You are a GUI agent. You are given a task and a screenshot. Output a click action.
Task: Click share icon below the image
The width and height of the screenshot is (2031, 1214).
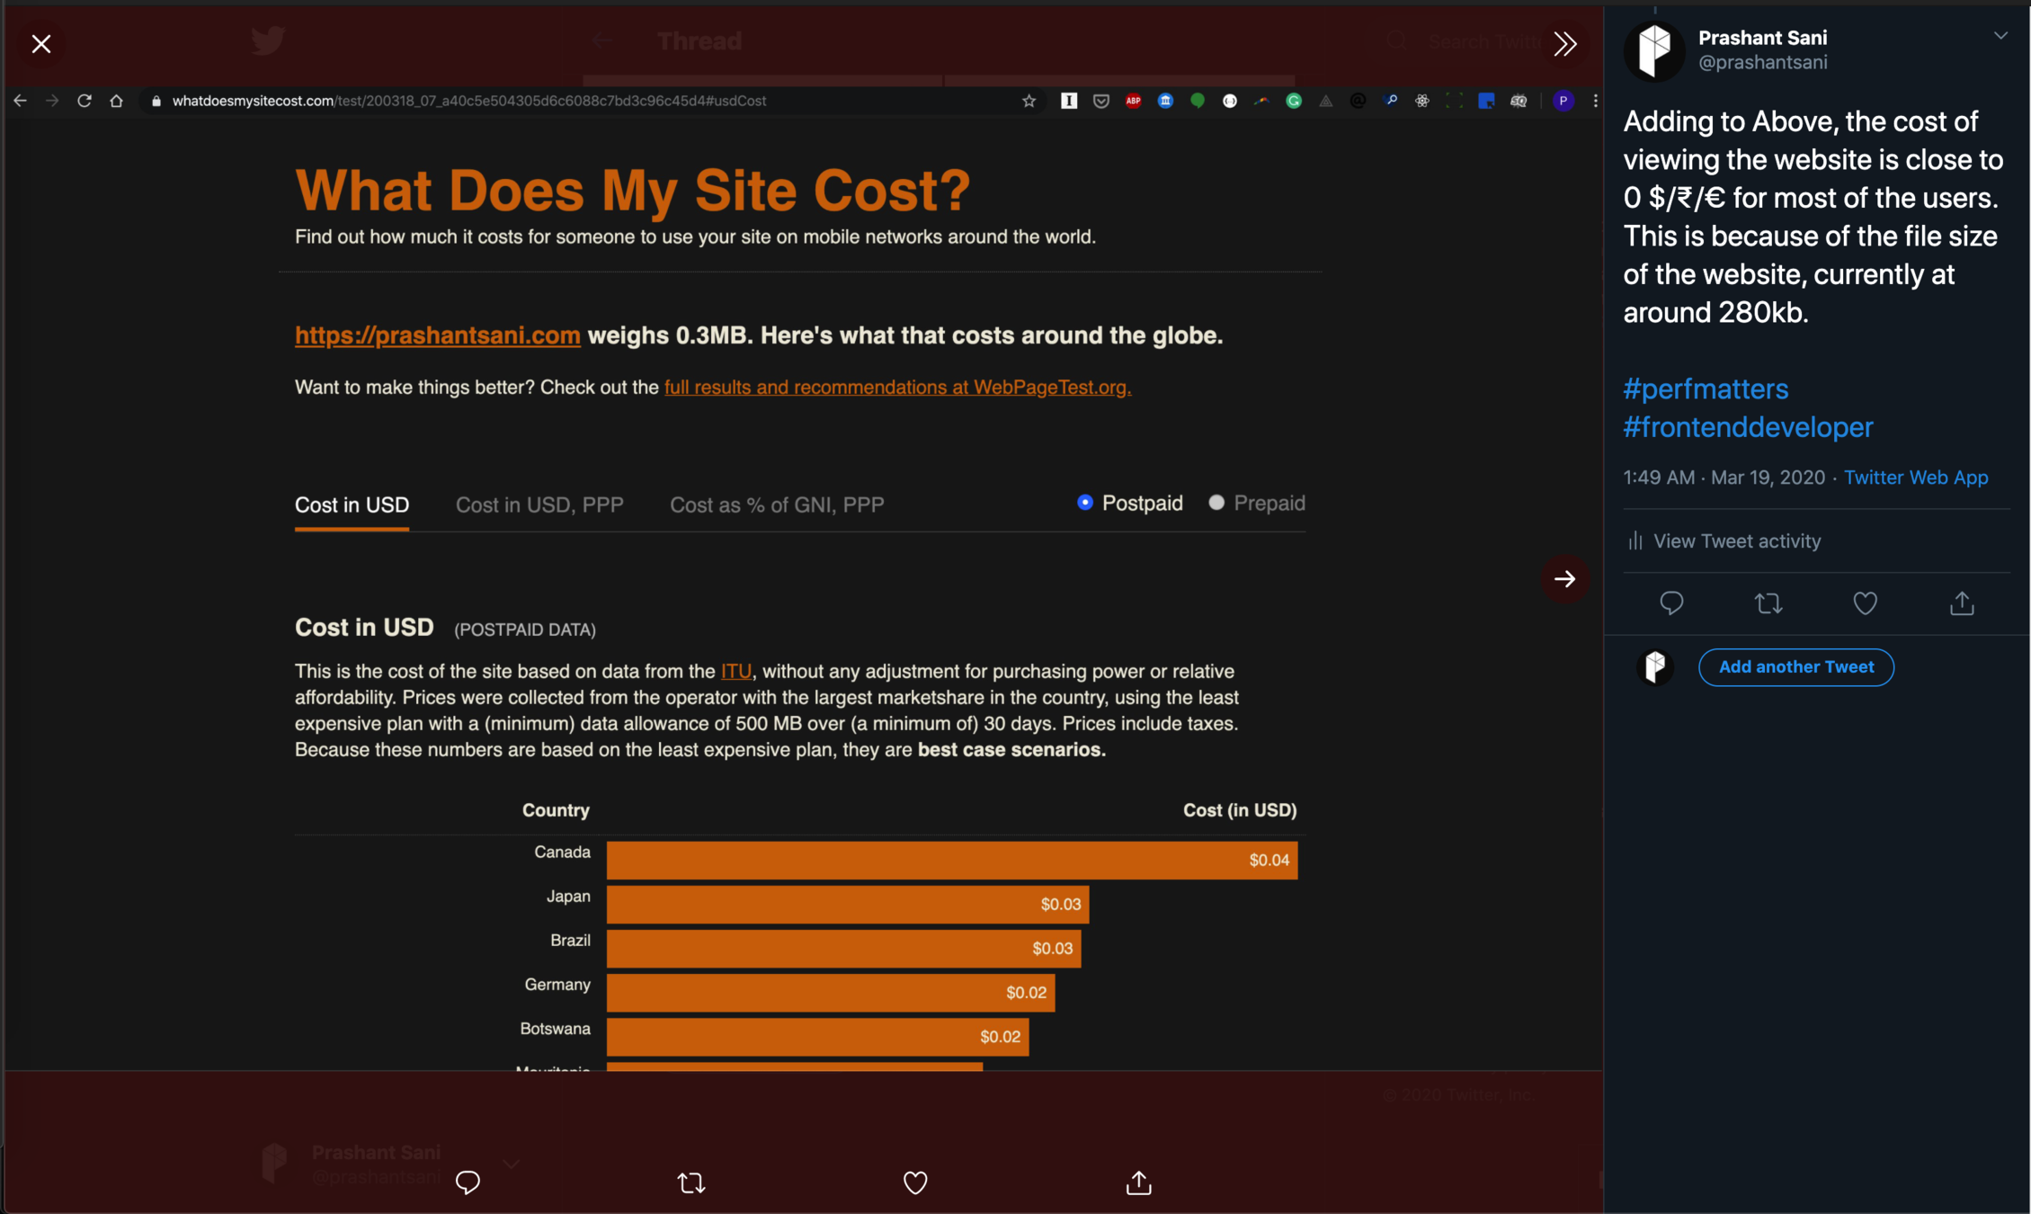pyautogui.click(x=1138, y=1182)
